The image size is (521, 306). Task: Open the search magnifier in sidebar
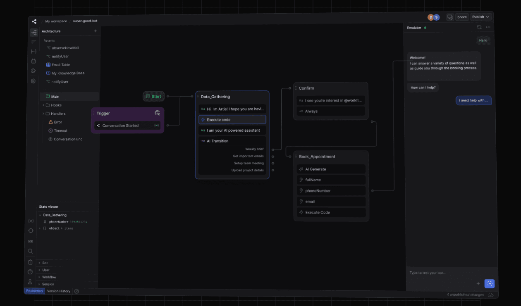(30, 251)
